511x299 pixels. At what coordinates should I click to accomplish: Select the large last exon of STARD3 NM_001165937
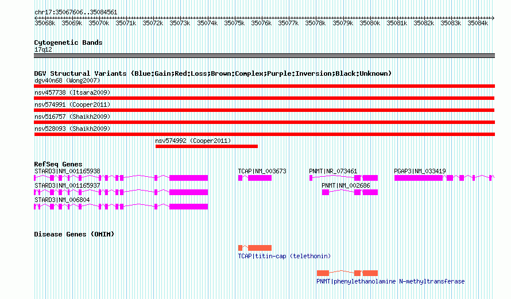[x=189, y=192]
